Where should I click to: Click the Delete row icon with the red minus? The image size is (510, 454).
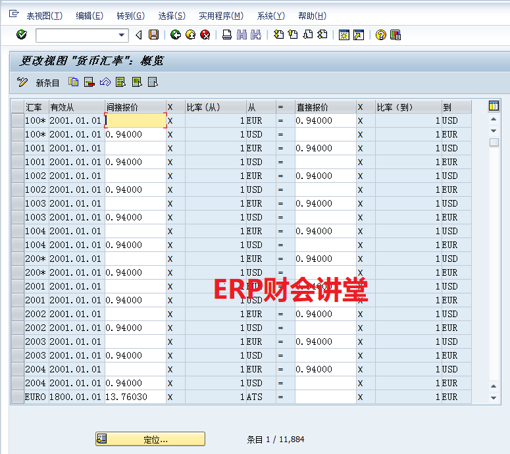coord(89,82)
